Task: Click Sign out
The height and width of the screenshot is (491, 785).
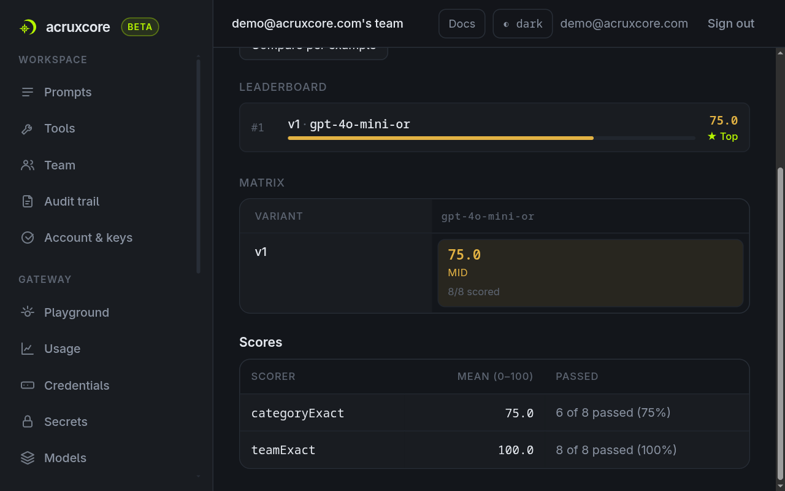Action: pyautogui.click(x=731, y=24)
